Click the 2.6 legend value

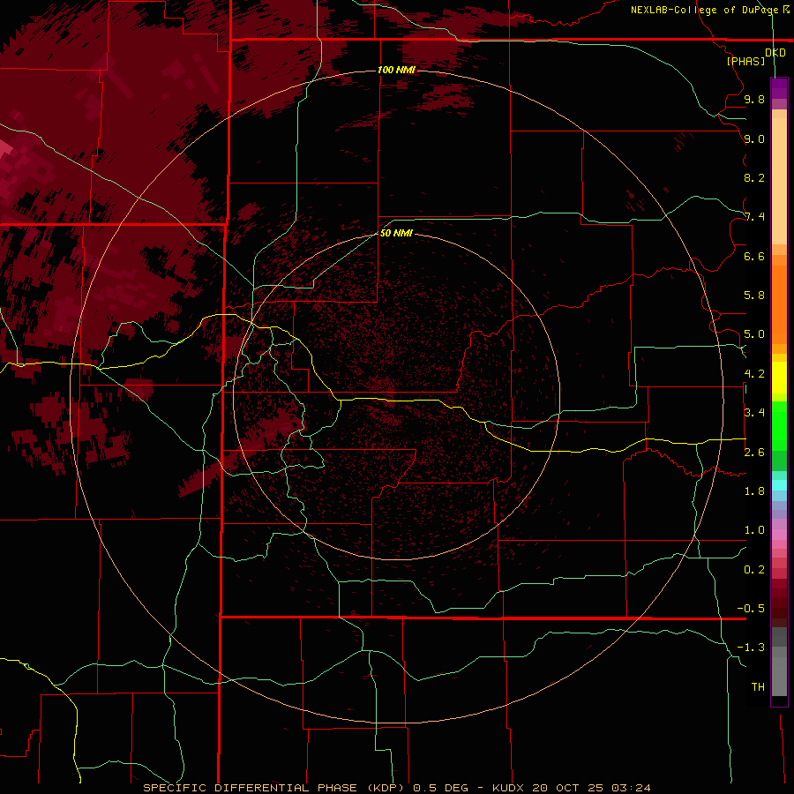click(754, 453)
